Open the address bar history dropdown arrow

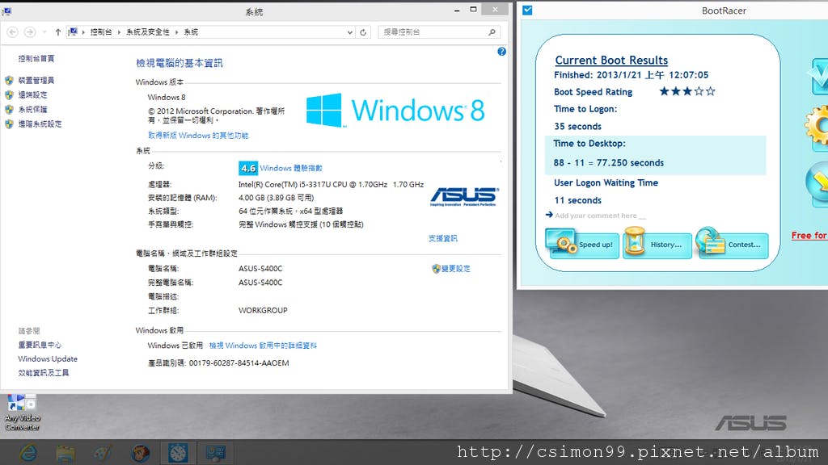349,32
